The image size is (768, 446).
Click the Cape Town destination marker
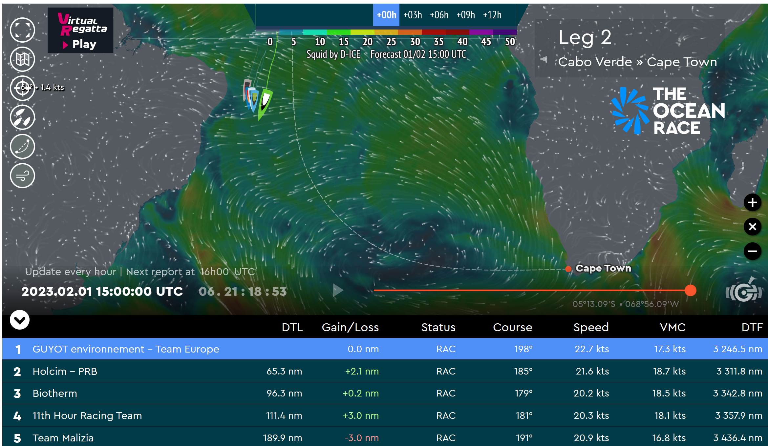click(568, 269)
